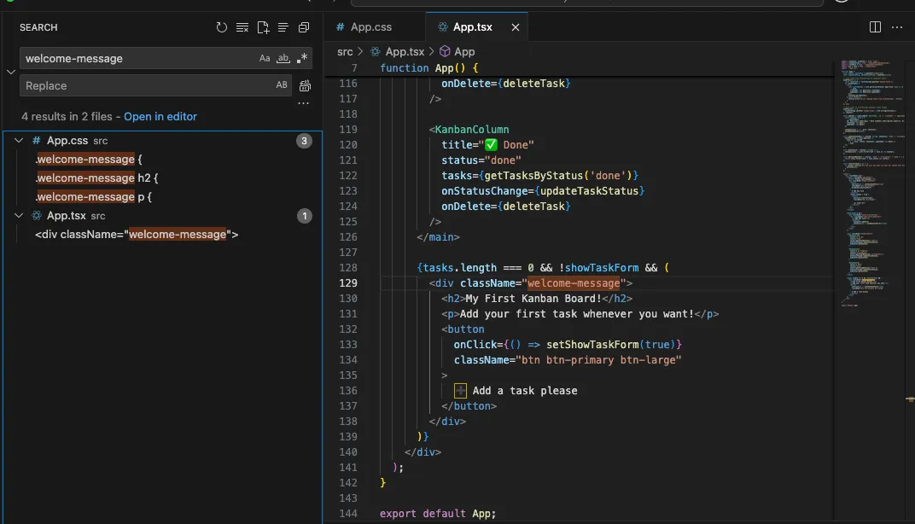Switch results to view as tree

[283, 27]
